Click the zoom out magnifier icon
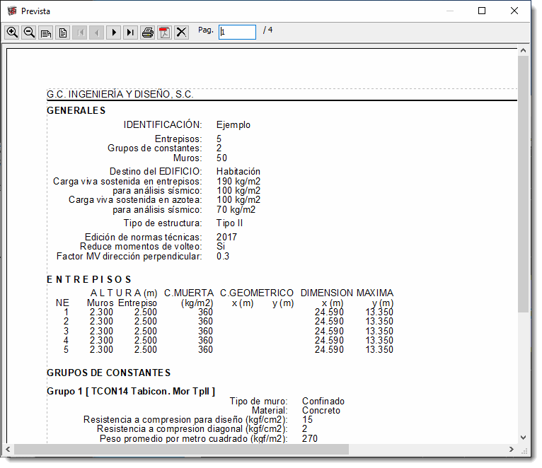 tap(29, 33)
